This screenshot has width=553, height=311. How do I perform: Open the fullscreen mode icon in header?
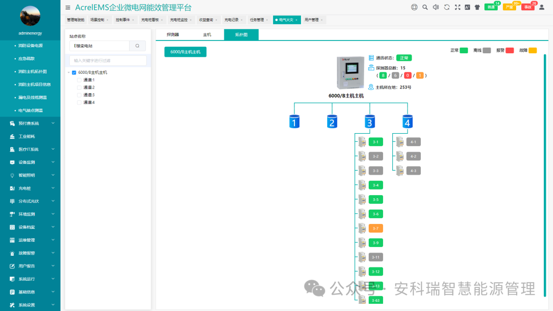point(457,7)
